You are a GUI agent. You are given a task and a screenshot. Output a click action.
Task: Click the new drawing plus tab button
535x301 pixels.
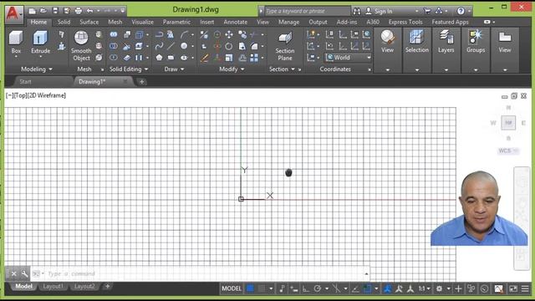141,82
